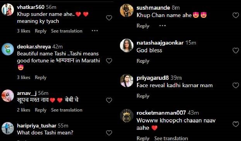The width and height of the screenshot is (241, 141).
Task: Reply to deokar.shreya's comment
Action: point(41,77)
